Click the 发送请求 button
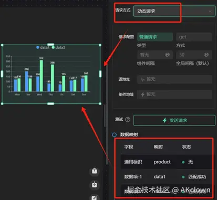Viewport: 217px width, 200px height. tap(174, 120)
